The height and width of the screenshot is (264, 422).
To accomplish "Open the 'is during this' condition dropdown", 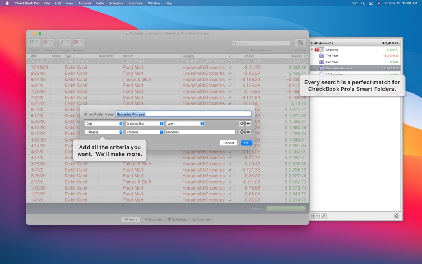I will (x=145, y=124).
